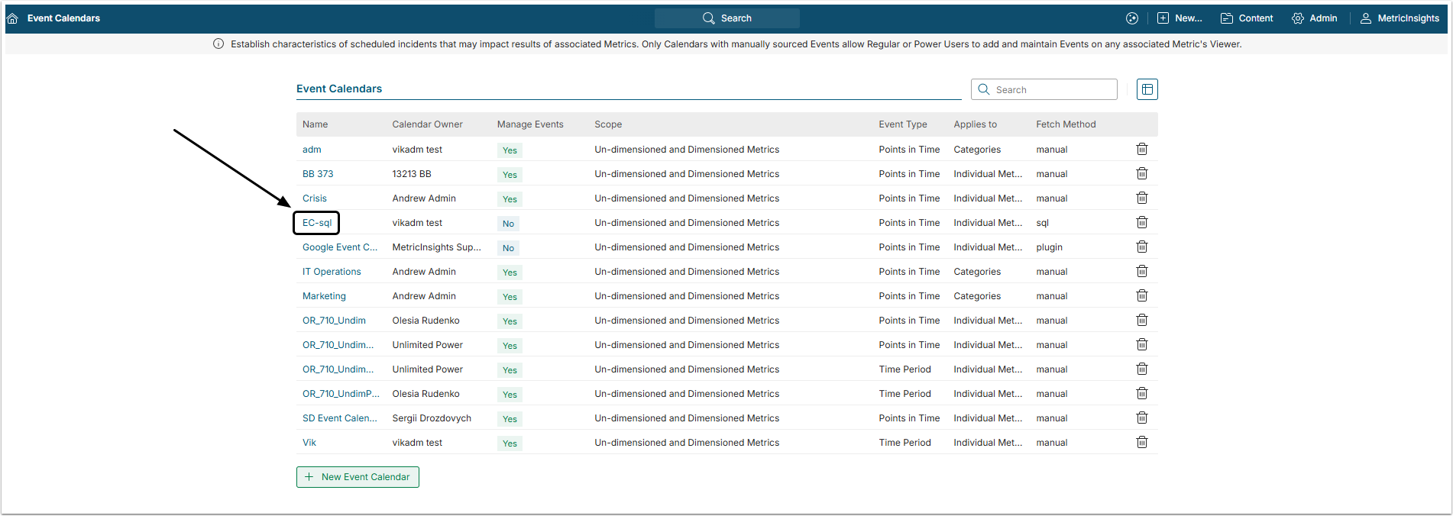Delete the OR_710_Undim calendar owned by Olesia Rudenko
This screenshot has height=516, width=1453.
click(x=1142, y=320)
